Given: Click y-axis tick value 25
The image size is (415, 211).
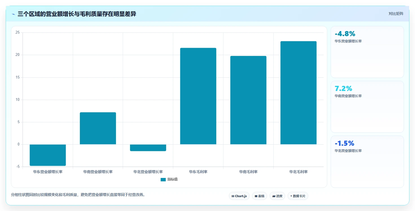Looking at the screenshot, I should point(17,32).
